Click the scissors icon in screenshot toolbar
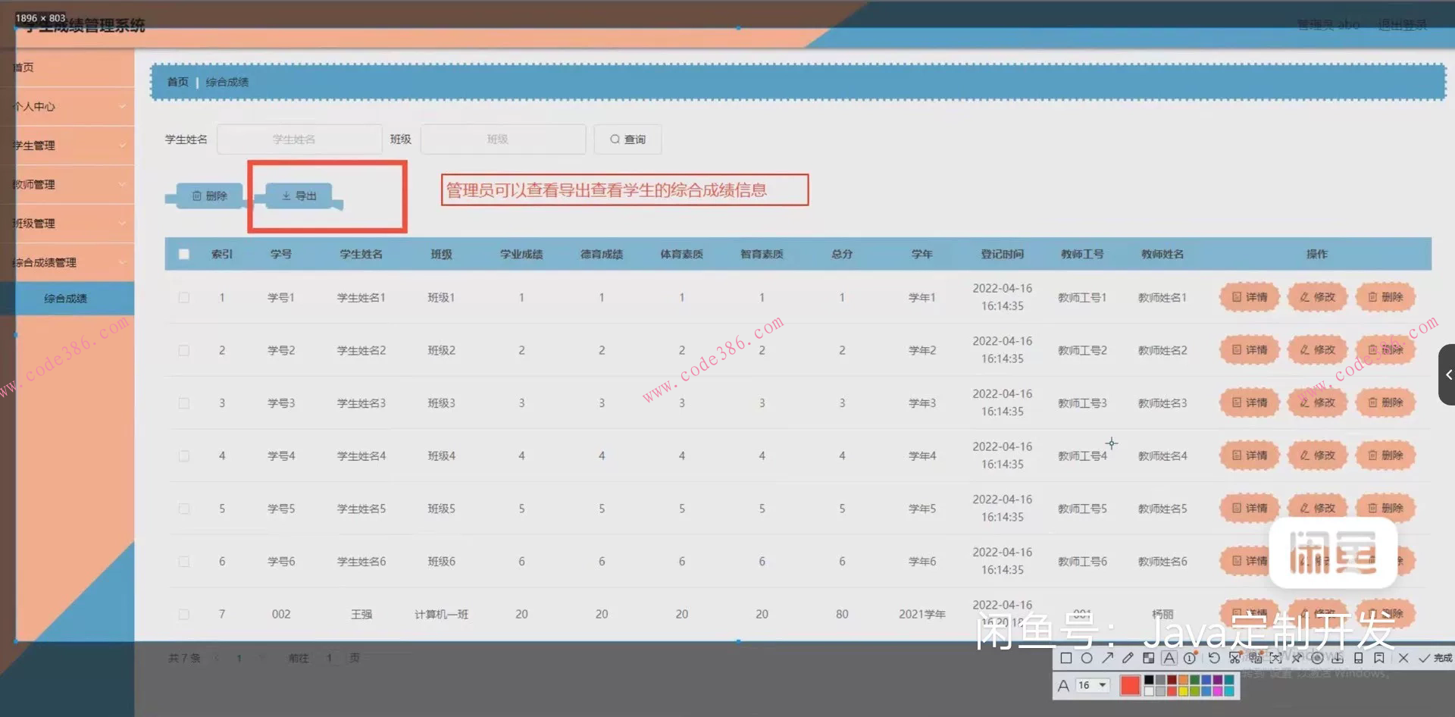Screen dimensions: 1455x717 click(1234, 658)
